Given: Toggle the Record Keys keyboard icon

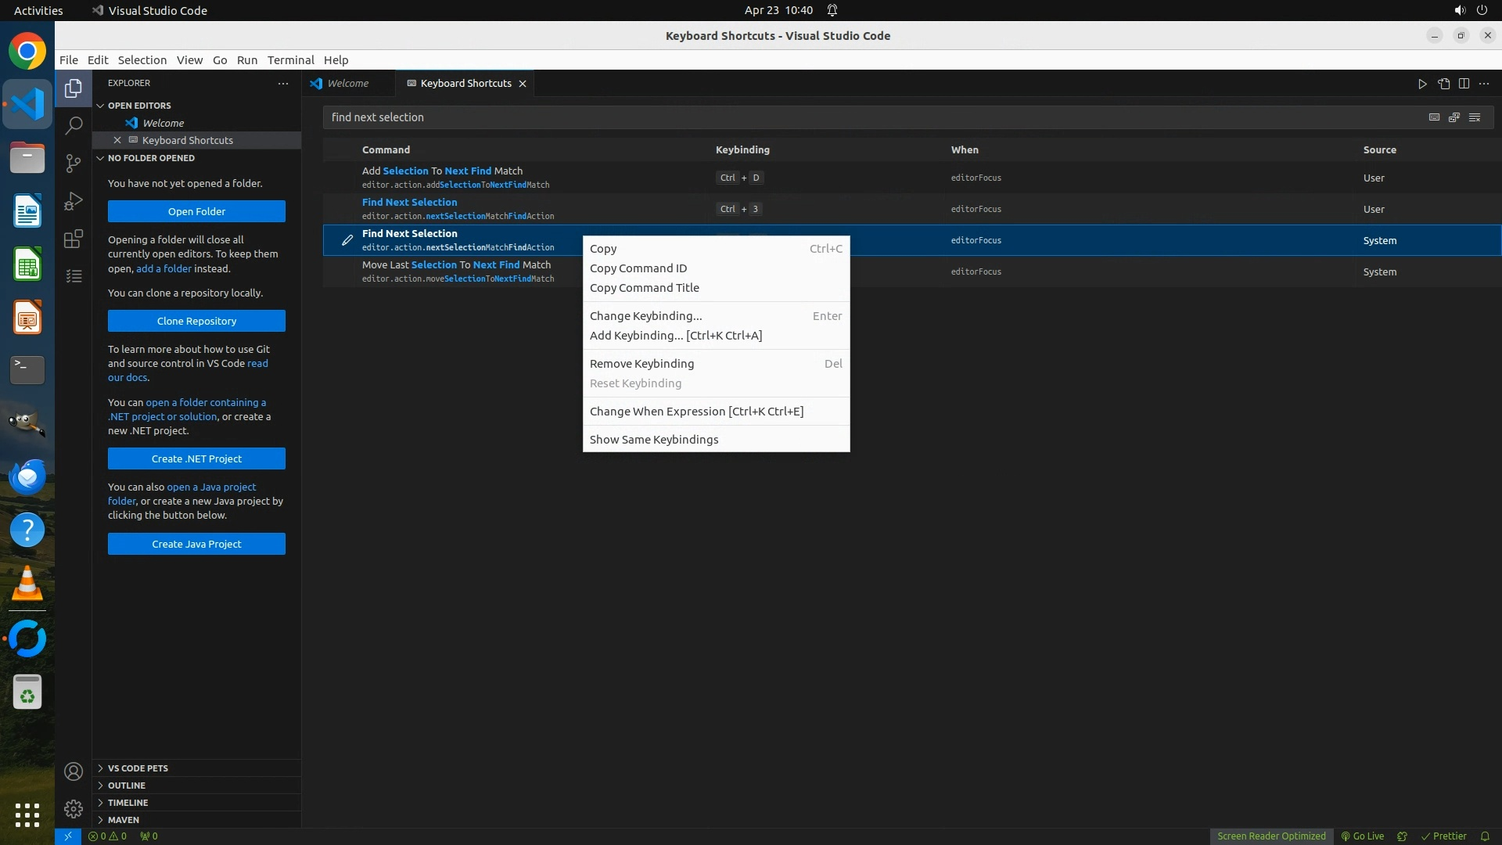Looking at the screenshot, I should (1434, 117).
